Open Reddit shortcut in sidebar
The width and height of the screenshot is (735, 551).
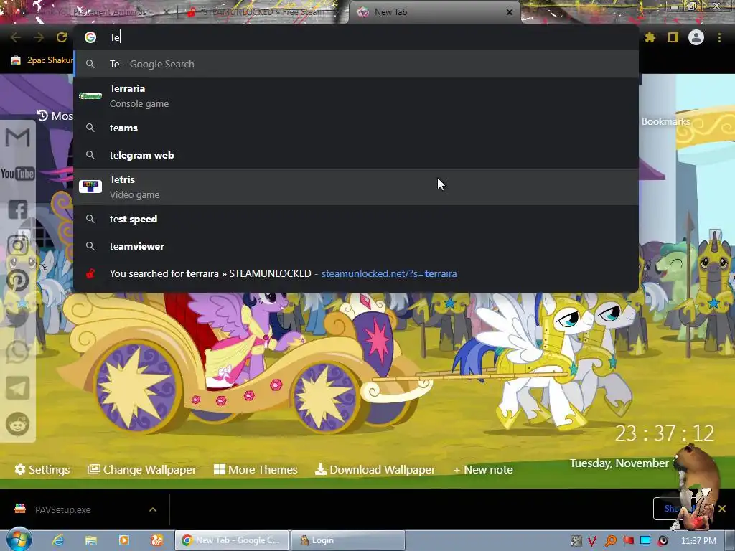[18, 424]
